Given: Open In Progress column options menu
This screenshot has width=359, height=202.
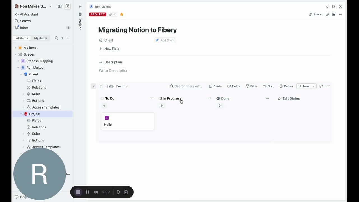Looking at the screenshot, I should coord(210,98).
